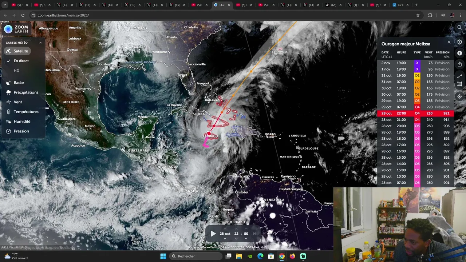466x262 pixels.
Task: Switch to the Radar map
Action: (x=15, y=83)
